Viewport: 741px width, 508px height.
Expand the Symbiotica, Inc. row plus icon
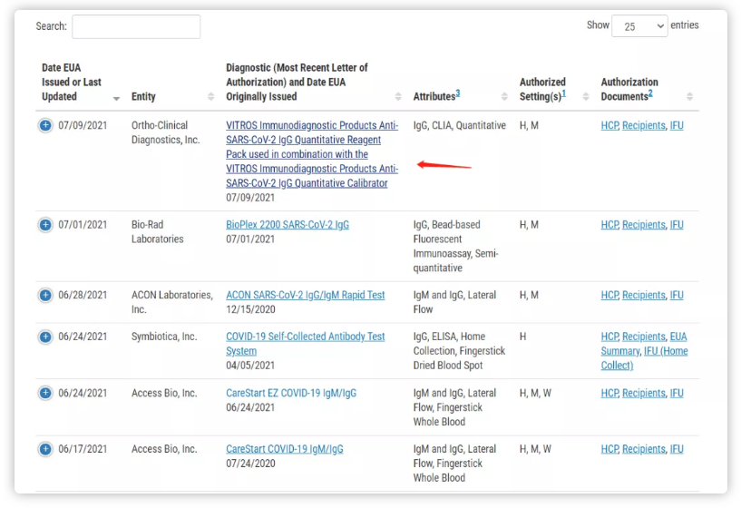tap(45, 337)
